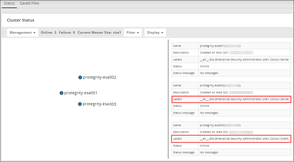Switch to the Saved Files tab
Screen dimensions: 294x162
(x=29, y=3)
